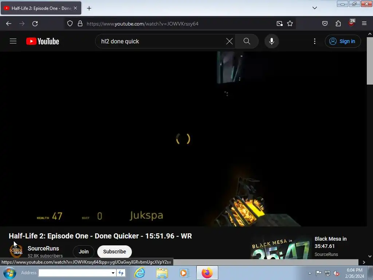Open Action Center flag icon
The width and height of the screenshot is (373, 280).
coord(318,273)
